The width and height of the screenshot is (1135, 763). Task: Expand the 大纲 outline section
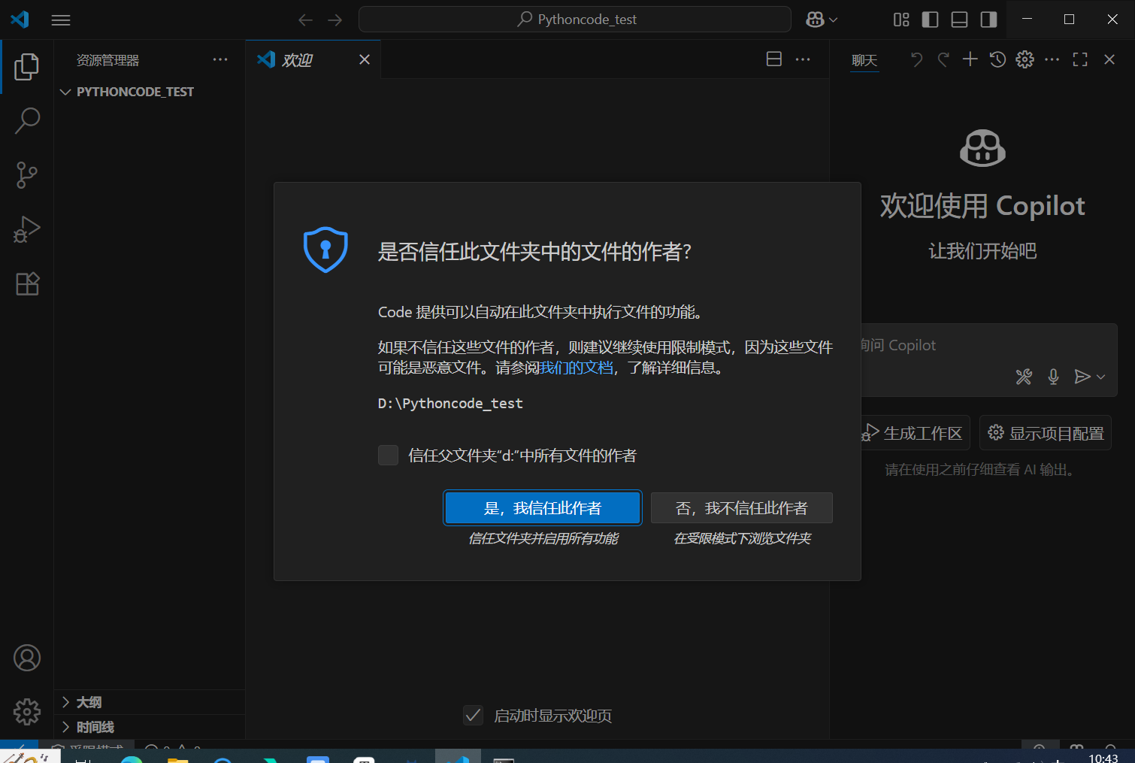[x=149, y=702]
